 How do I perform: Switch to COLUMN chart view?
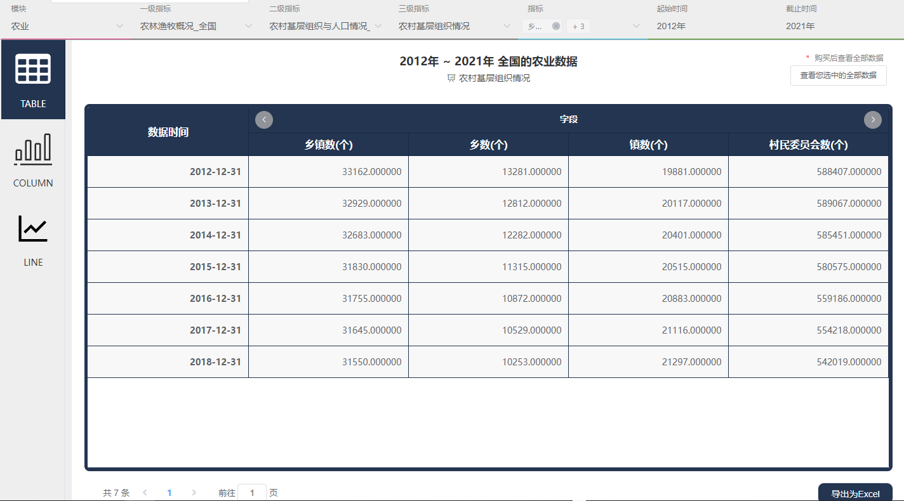(x=33, y=150)
